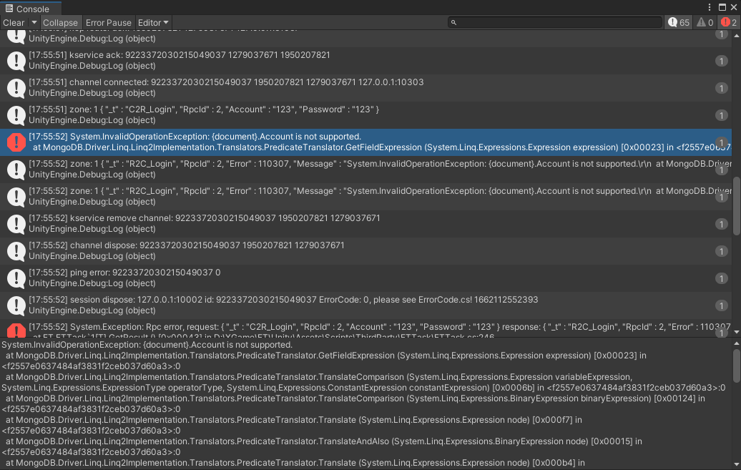Click 'GetFieldExpression' line in the stack trace pane
This screenshot has height=470, width=741.
click(x=326, y=356)
